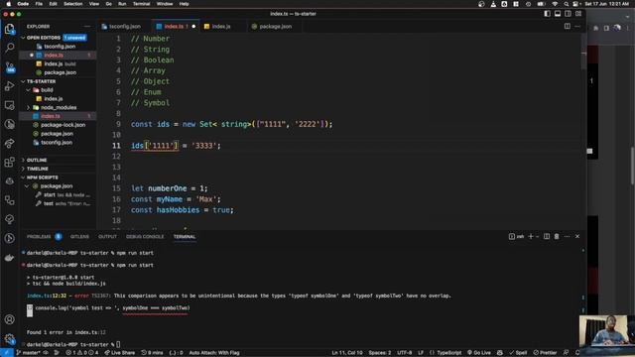The width and height of the screenshot is (635, 357).
Task: Open notifications bell in status bar
Action: (577, 353)
